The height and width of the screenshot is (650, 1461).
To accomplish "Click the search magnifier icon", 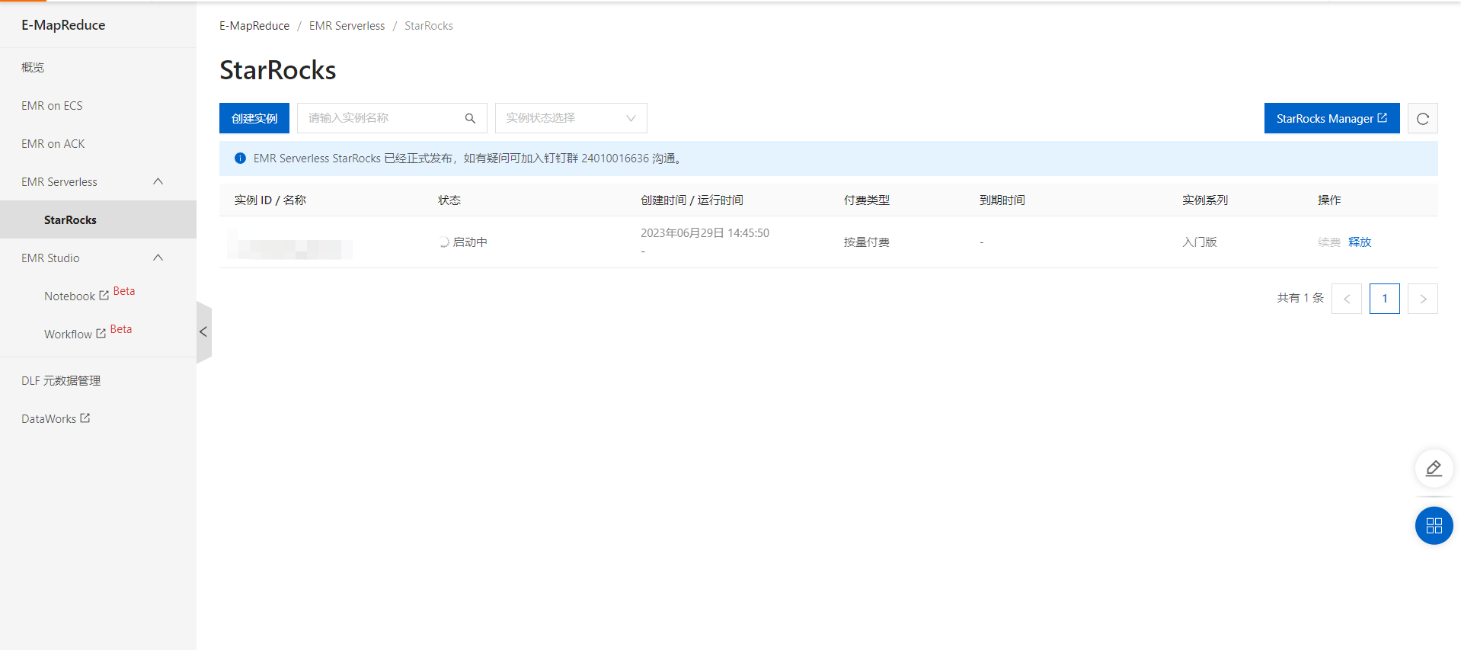I will coord(470,118).
